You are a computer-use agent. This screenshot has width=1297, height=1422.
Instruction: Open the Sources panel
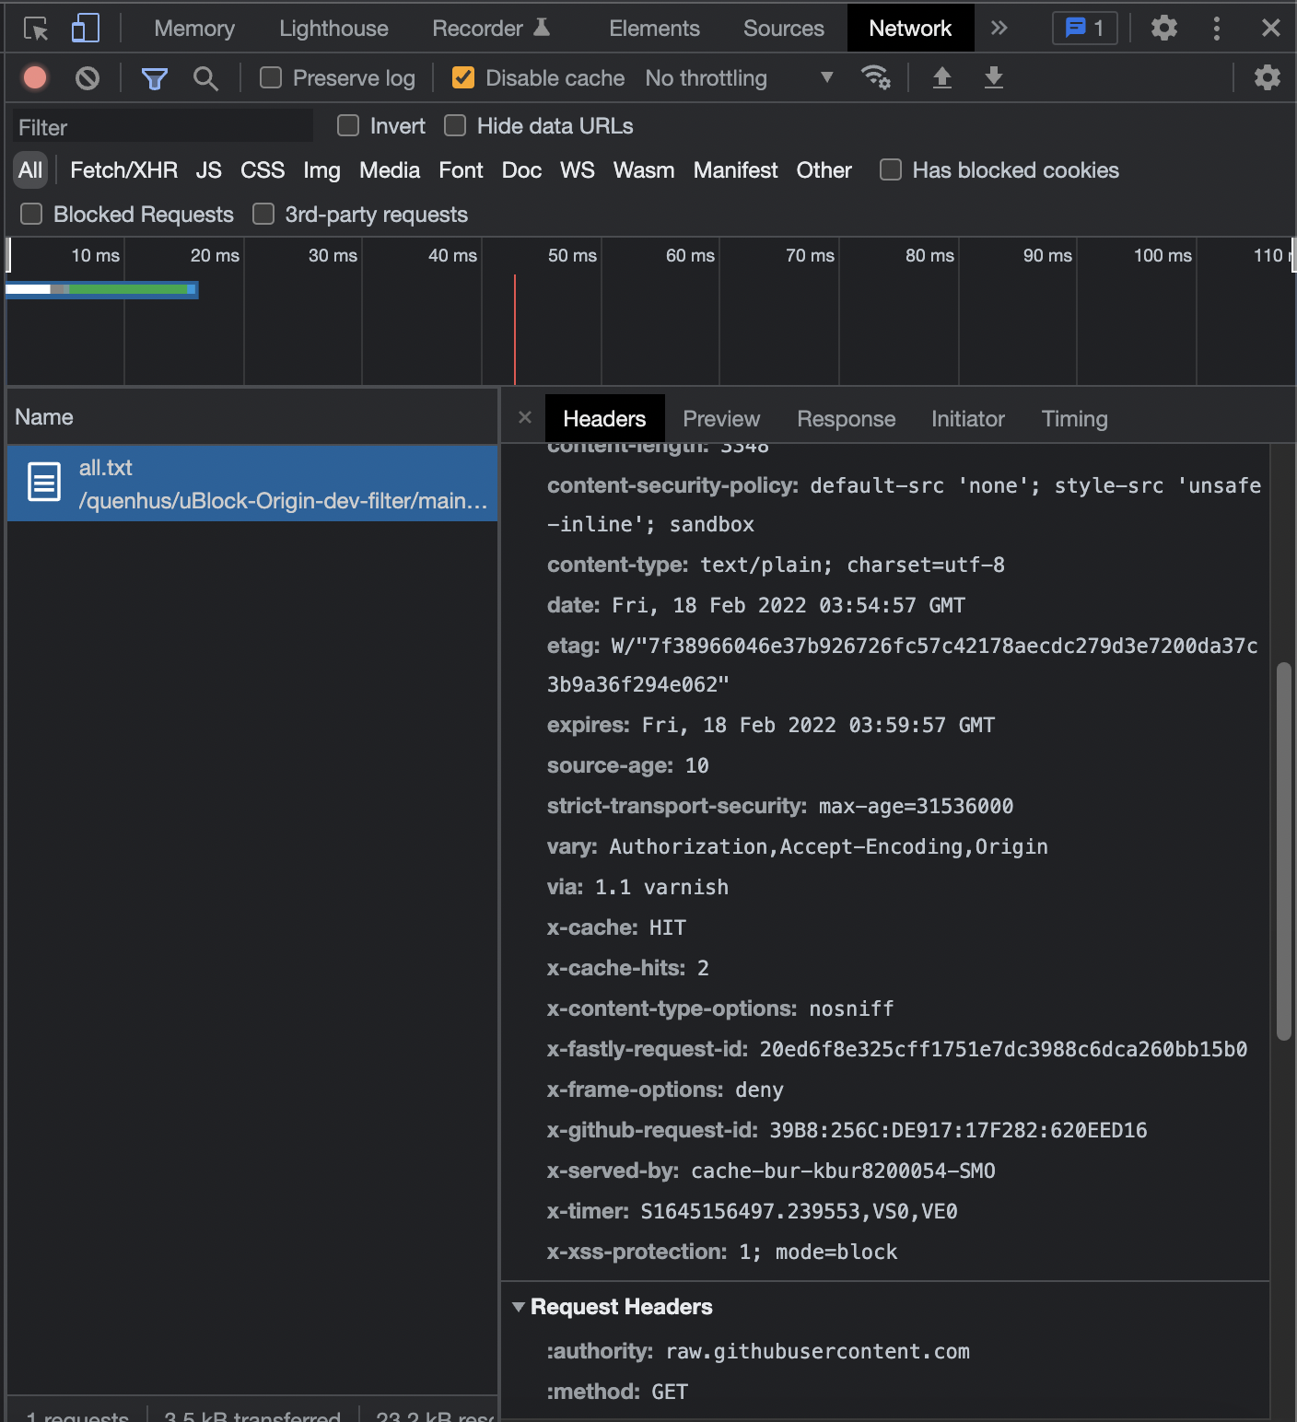(x=784, y=29)
